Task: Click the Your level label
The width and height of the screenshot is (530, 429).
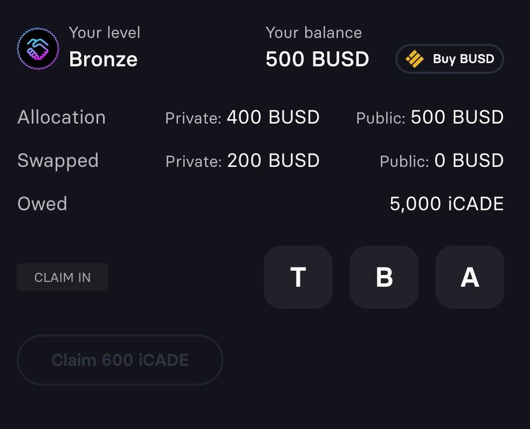Action: (104, 33)
